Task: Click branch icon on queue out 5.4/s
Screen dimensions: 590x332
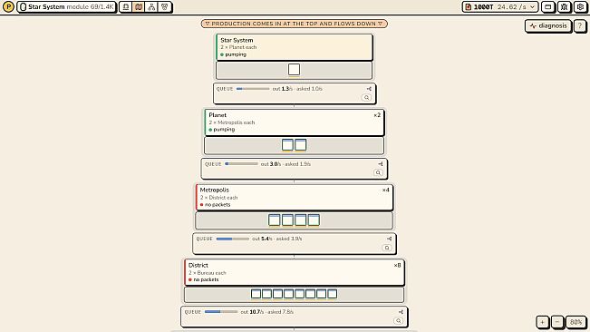Action: 389,239
